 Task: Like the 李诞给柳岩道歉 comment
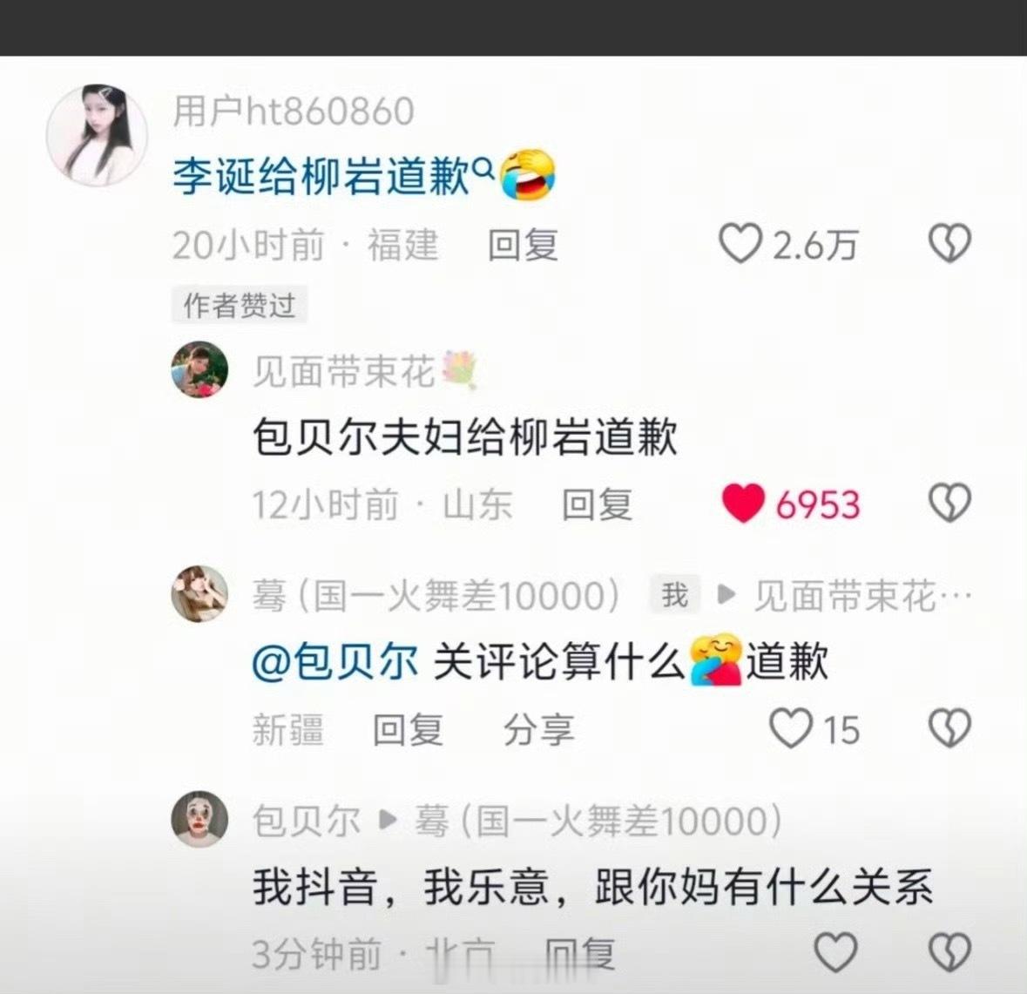[x=740, y=244]
